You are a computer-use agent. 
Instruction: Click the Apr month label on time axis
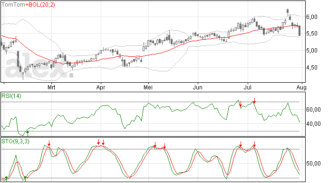pos(101,87)
